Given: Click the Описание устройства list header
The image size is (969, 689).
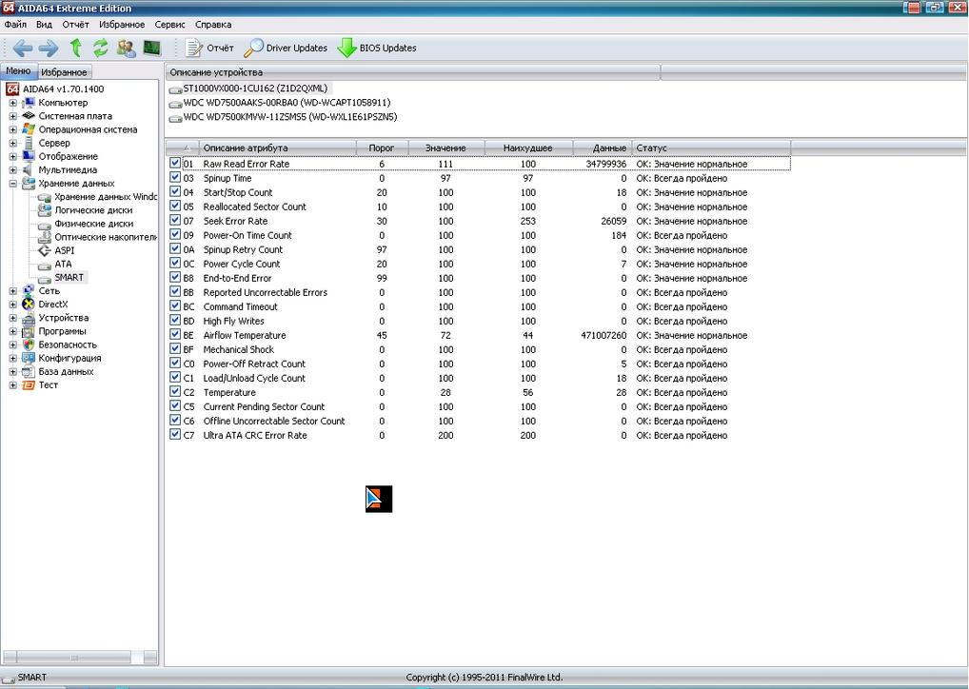Looking at the screenshot, I should point(413,72).
